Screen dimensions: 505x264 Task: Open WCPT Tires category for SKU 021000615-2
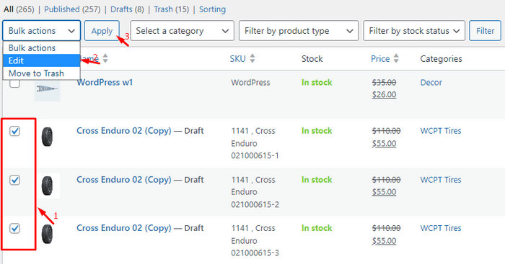[441, 180]
